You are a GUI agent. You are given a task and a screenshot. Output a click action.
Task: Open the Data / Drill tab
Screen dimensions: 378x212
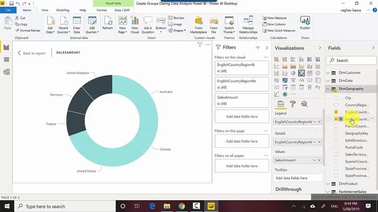point(122,10)
